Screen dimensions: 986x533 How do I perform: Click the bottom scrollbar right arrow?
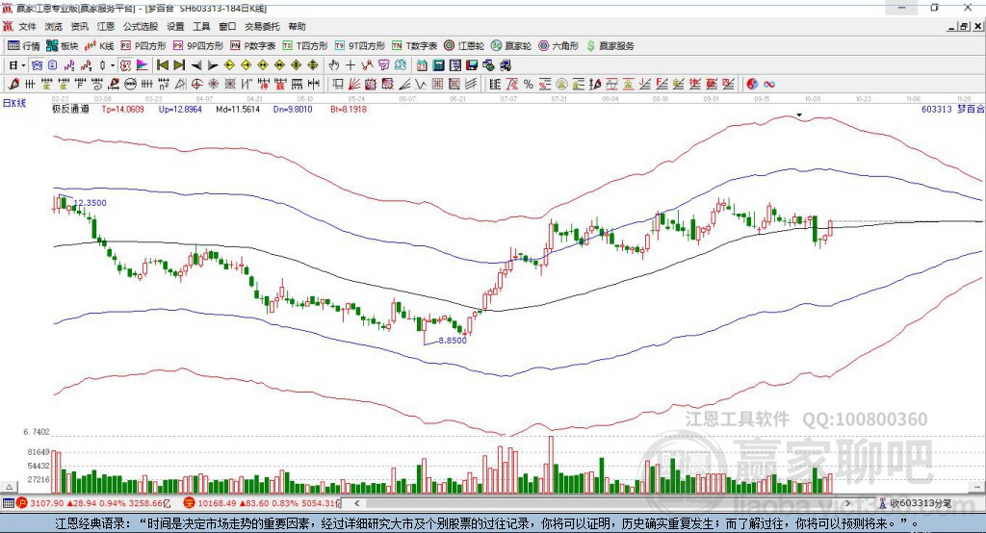(847, 503)
